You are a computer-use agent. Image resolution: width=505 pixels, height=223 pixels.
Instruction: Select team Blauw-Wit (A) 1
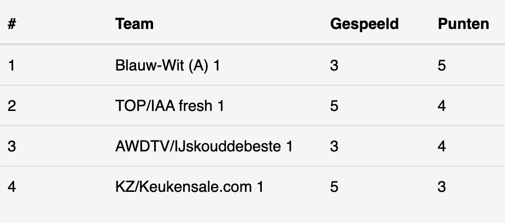167,66
